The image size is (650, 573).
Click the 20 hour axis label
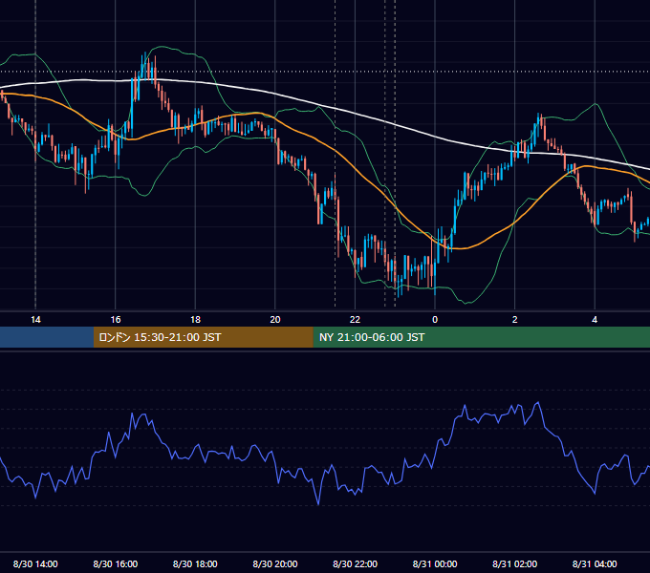point(275,320)
